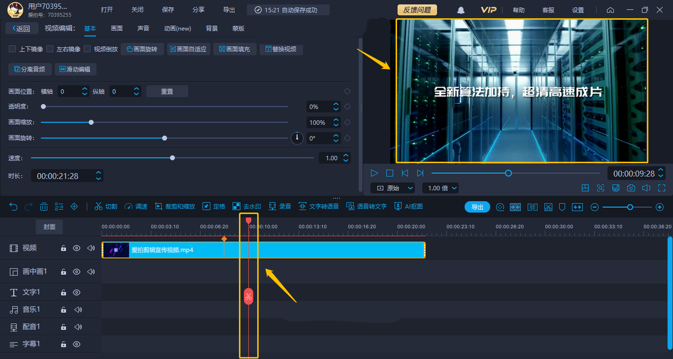Open the 1.00 倍 playback speed dropdown

point(441,188)
